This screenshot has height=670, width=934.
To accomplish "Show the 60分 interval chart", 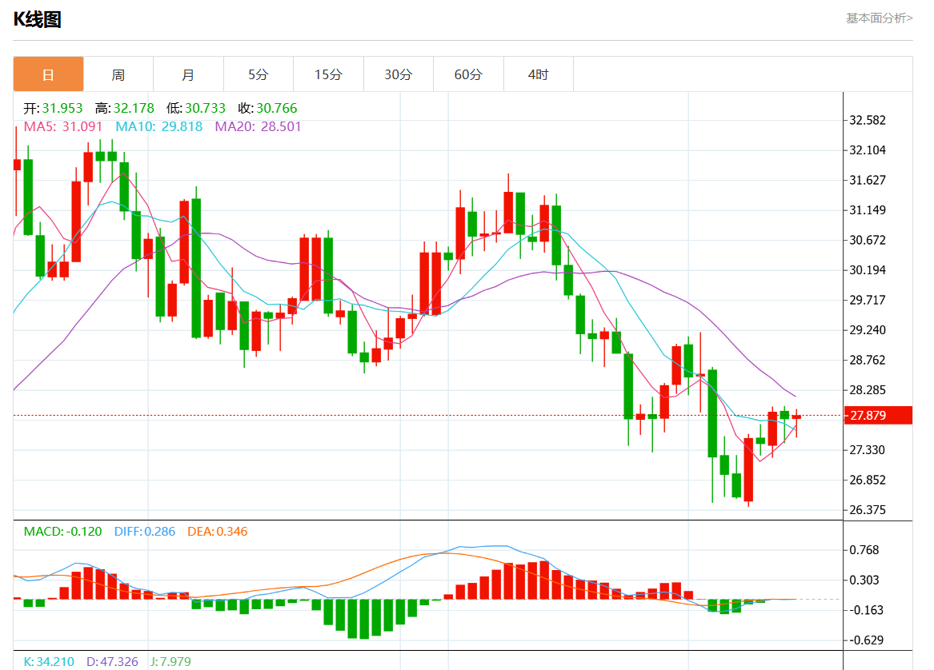I will click(468, 75).
